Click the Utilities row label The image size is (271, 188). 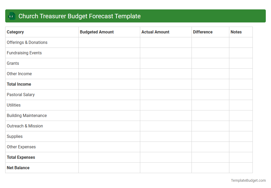pyautogui.click(x=13, y=105)
